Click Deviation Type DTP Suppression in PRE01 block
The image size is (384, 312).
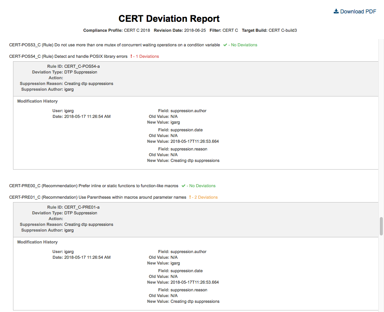[80, 213]
